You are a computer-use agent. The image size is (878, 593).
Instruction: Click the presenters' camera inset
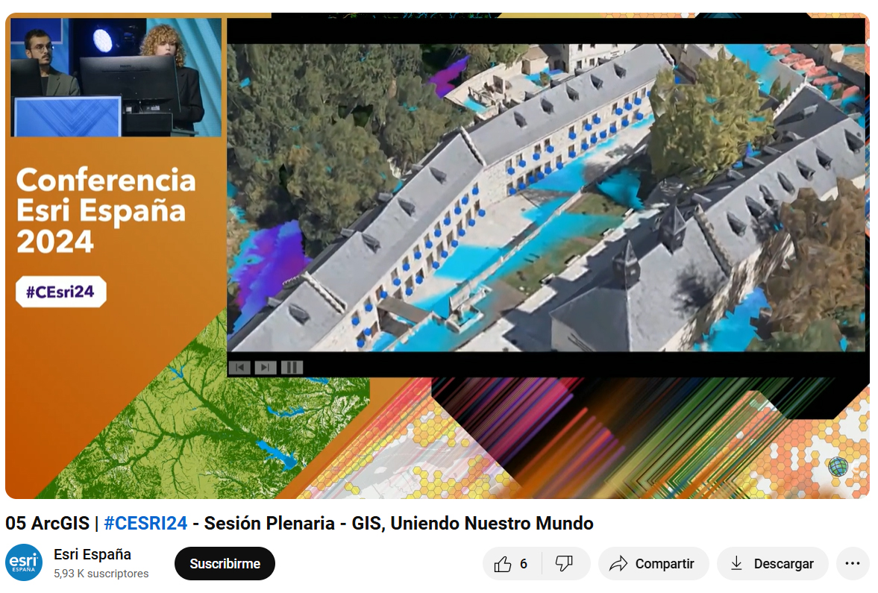(x=116, y=78)
